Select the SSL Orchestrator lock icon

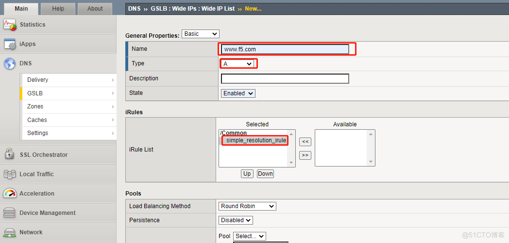click(x=10, y=155)
